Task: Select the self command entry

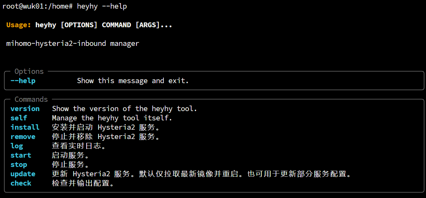Action: pos(19,118)
